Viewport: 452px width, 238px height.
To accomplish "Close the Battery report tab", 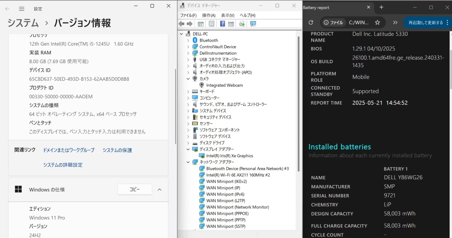I will (x=368, y=7).
